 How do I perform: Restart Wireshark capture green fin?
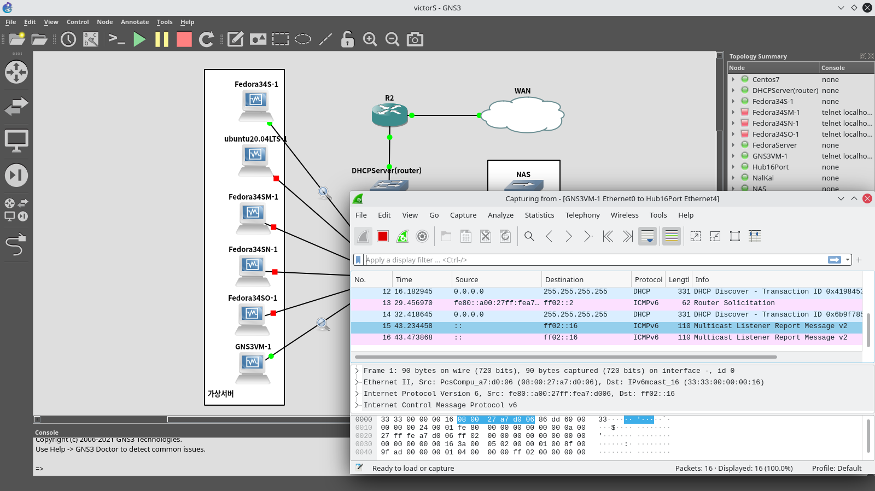click(x=402, y=236)
